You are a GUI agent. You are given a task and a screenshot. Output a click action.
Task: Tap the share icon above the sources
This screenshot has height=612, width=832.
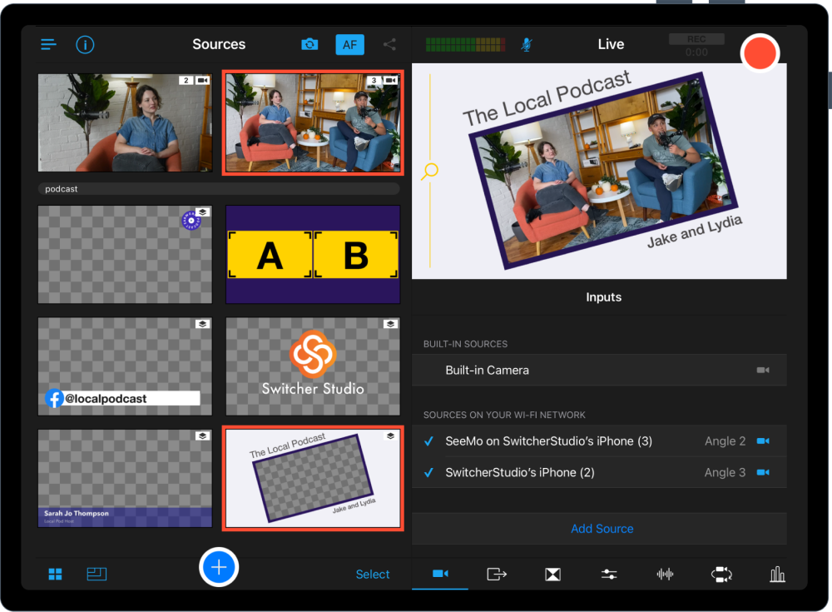click(x=389, y=44)
